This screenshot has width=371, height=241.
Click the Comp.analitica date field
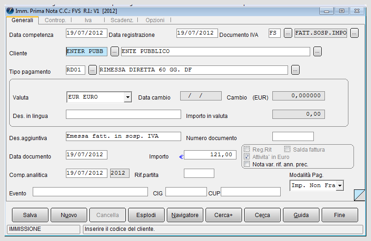coord(87,173)
